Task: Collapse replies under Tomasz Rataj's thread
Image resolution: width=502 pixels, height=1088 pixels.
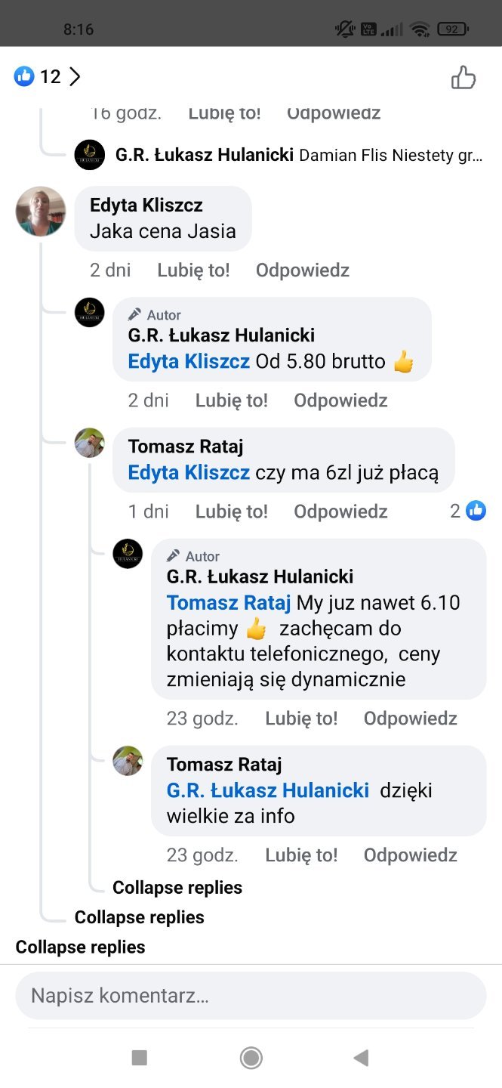Action: pyautogui.click(x=177, y=887)
